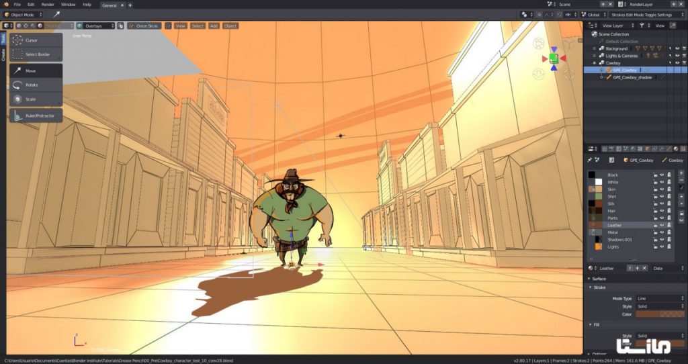Add a new workspace with plus tab
The width and height of the screenshot is (688, 364).
130,5
